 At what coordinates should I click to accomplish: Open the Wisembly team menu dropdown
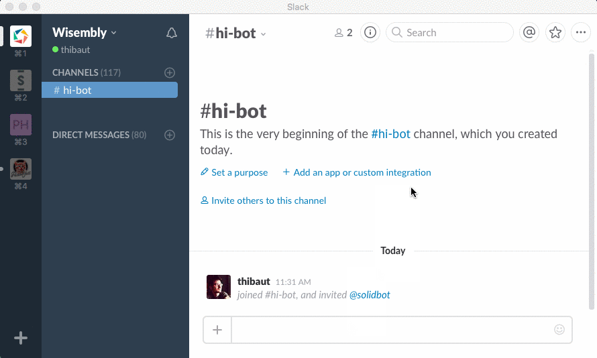pyautogui.click(x=85, y=33)
